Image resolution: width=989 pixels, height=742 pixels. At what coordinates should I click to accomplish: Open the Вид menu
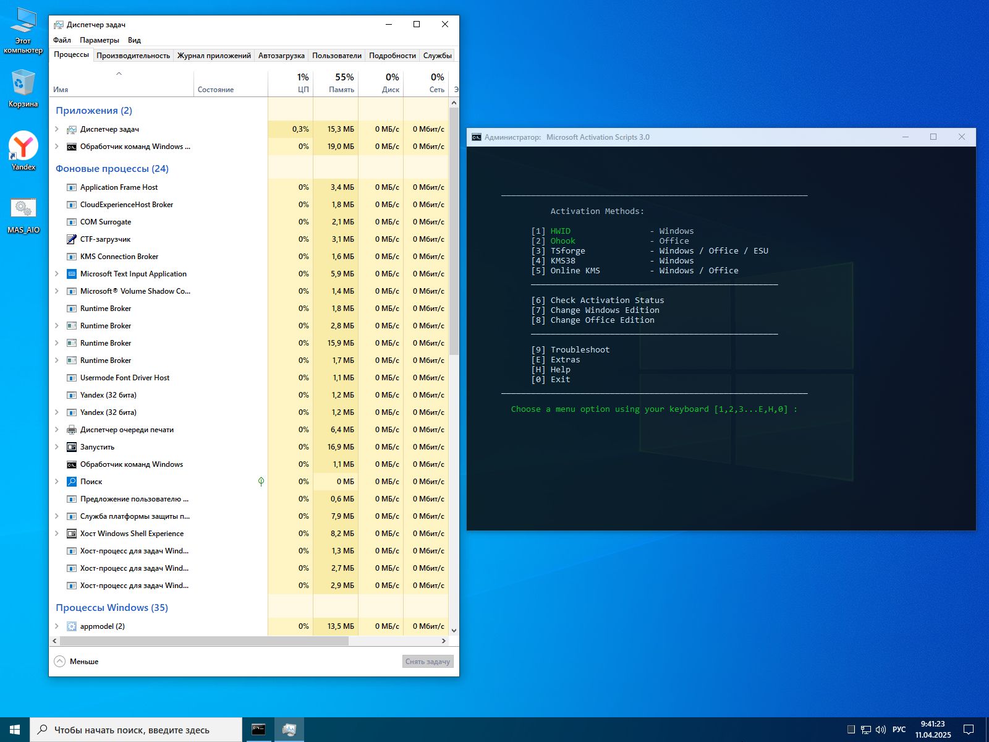click(134, 40)
